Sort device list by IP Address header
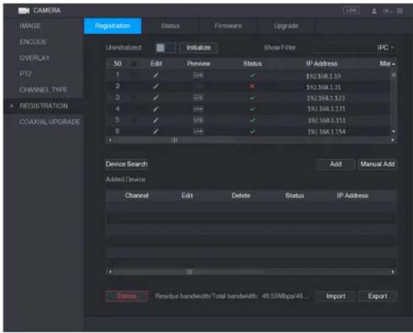 [322, 64]
